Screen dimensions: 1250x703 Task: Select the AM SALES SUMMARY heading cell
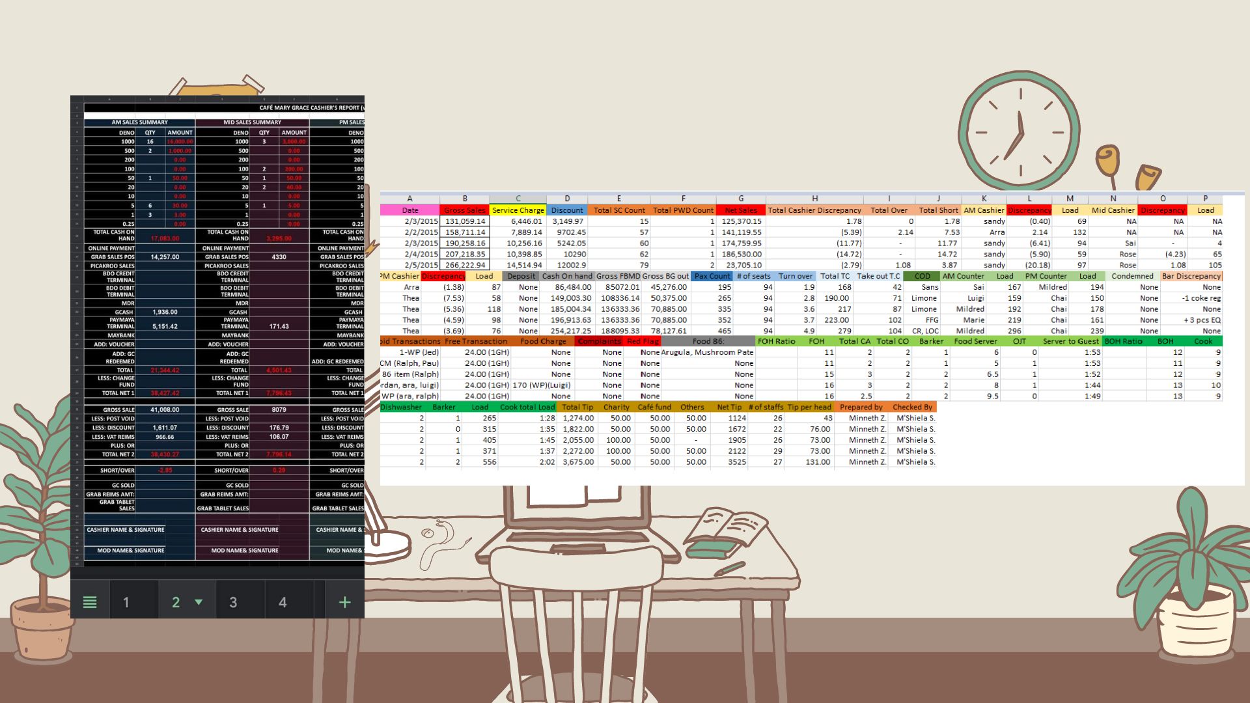pos(139,122)
